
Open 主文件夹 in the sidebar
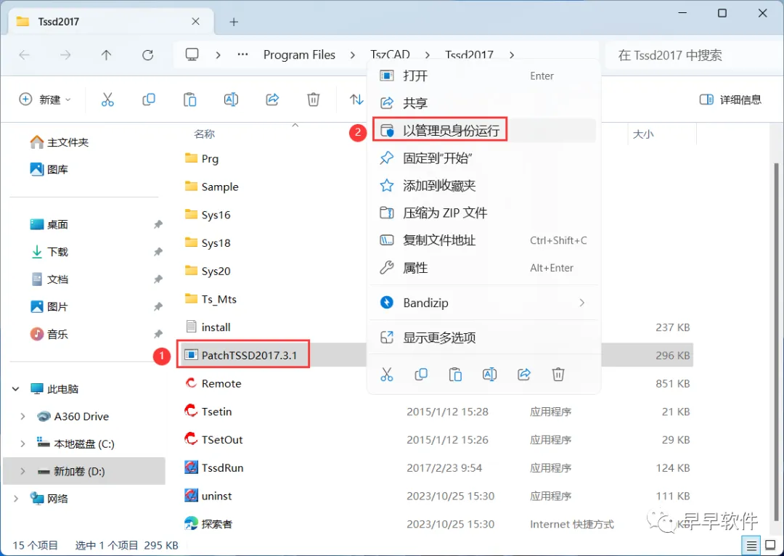59,142
